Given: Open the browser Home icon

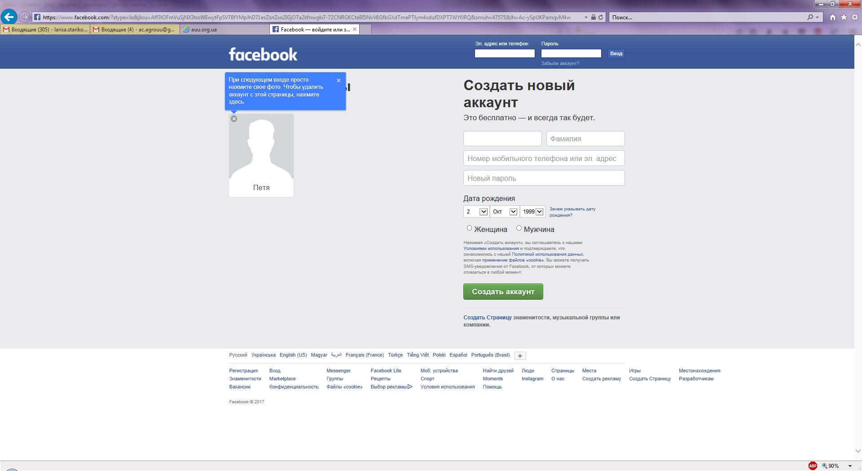Looking at the screenshot, I should [833, 17].
